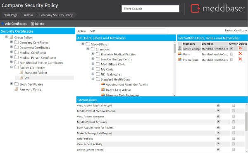Click the Delete trash icon in toolbar
The image size is (248, 153).
click(32, 24)
